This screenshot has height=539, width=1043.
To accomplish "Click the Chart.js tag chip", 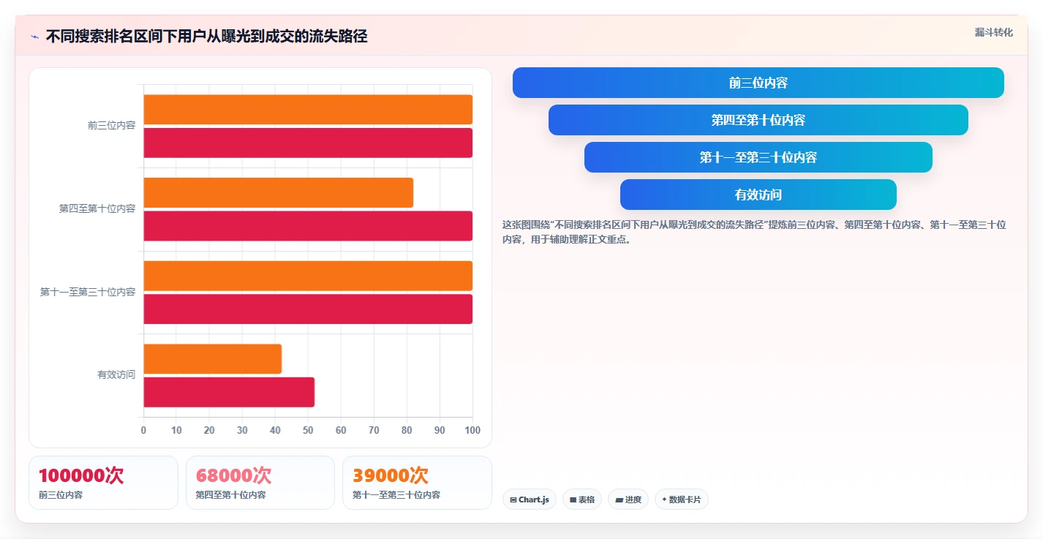I will (530, 500).
